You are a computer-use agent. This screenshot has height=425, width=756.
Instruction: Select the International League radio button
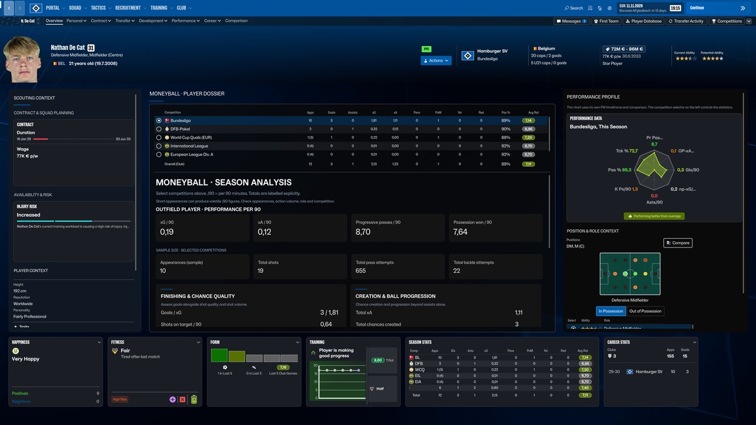(x=159, y=145)
